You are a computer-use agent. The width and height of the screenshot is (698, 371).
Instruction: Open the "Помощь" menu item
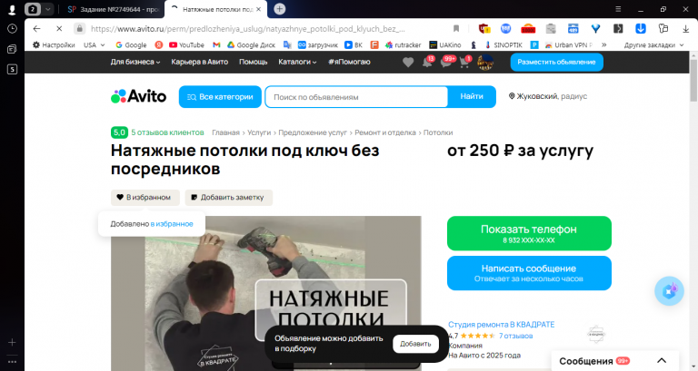pos(254,63)
